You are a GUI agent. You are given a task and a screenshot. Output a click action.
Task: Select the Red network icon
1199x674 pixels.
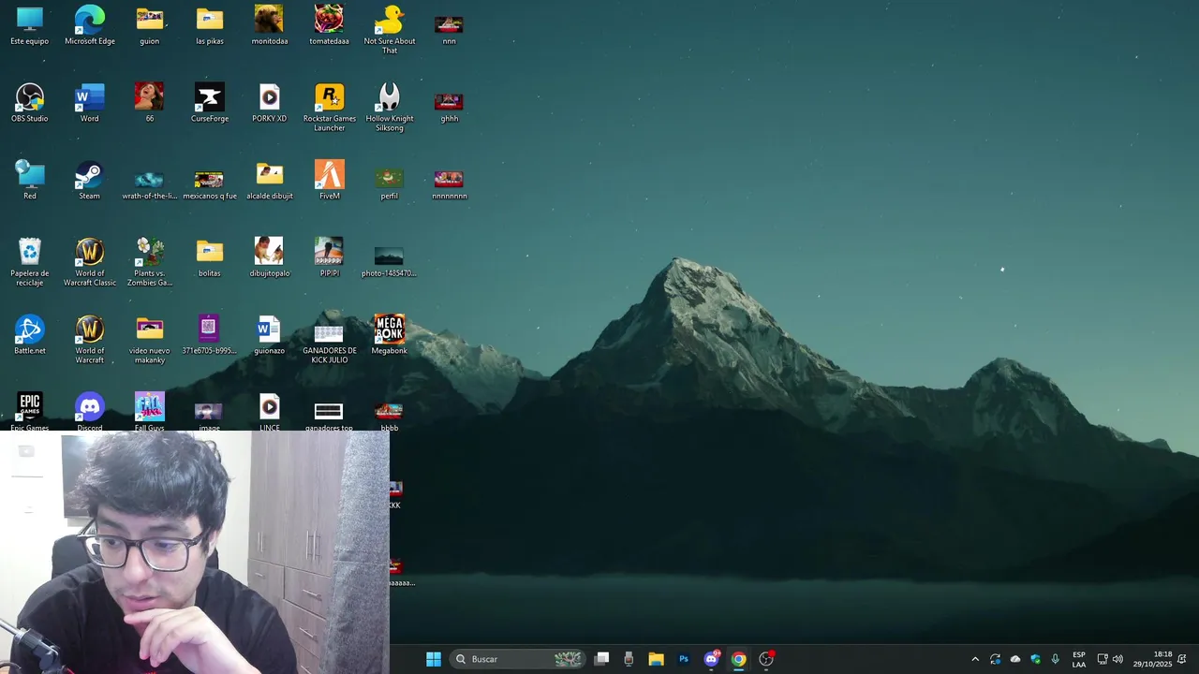click(30, 181)
